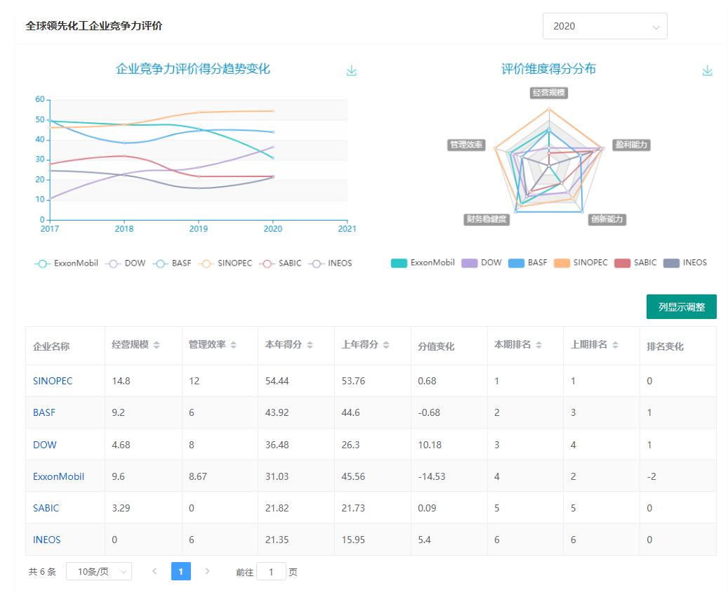Click the 财务稳健度 radar axis label
This screenshot has width=728, height=593.
487,219
